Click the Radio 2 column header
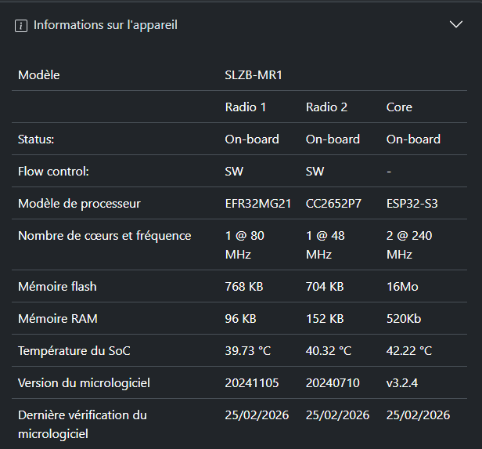482x449 pixels. coord(327,107)
